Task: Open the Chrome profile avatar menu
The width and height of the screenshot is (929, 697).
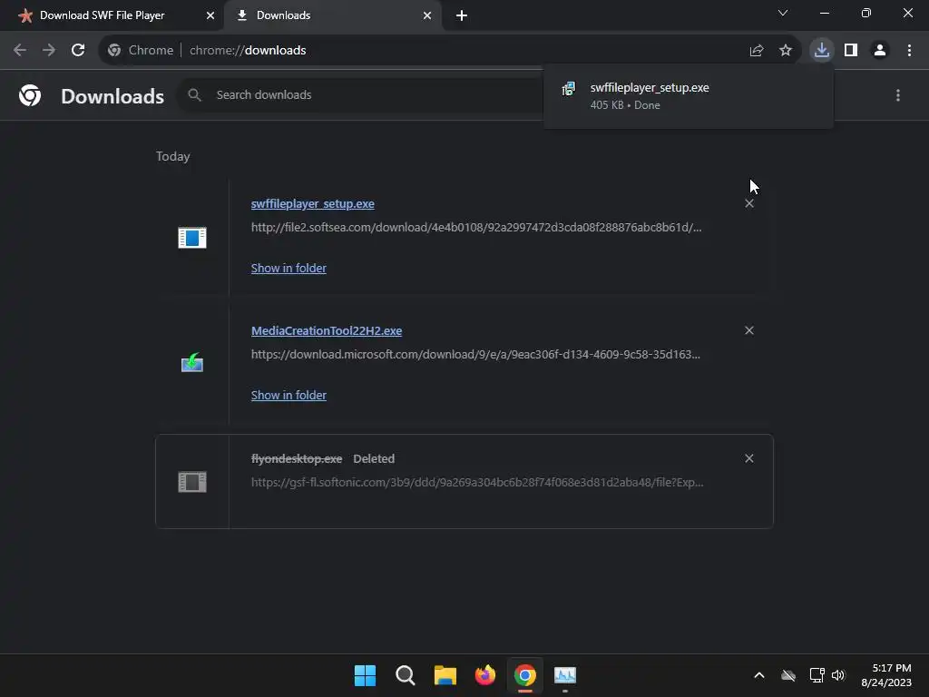Action: pos(880,51)
